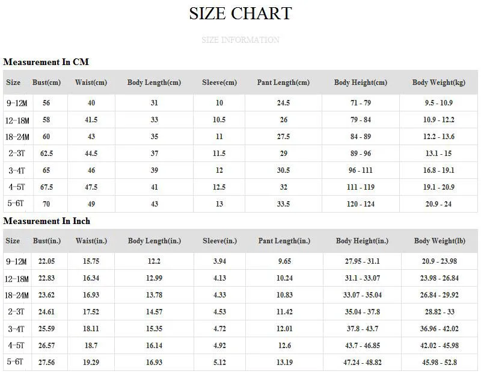Click the 45.98 - 52.8 weight cell
Screen dimensions: 481x374
pyautogui.click(x=440, y=363)
